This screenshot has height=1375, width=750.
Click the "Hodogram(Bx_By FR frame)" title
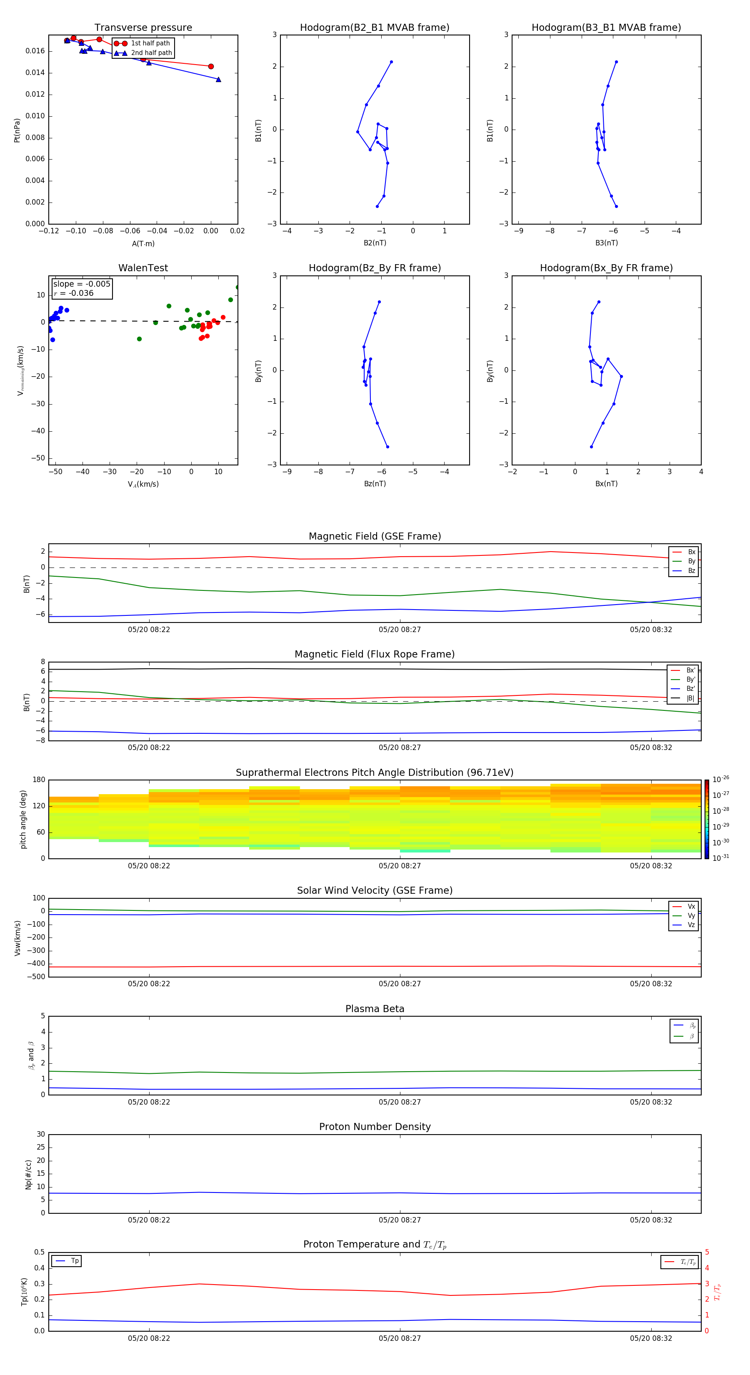click(606, 268)
